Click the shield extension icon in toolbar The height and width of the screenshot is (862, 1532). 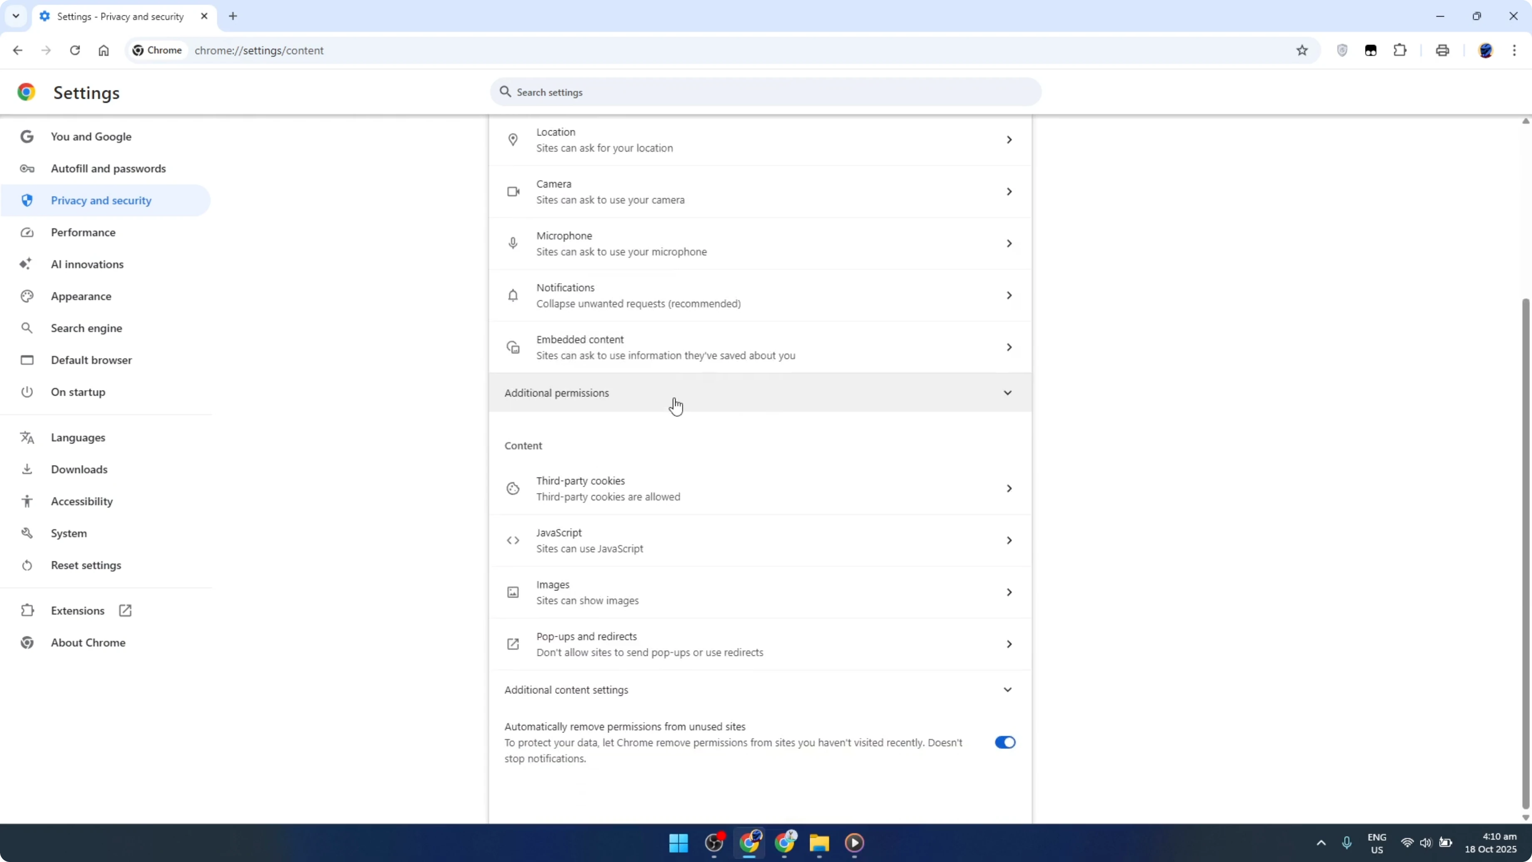1342,50
